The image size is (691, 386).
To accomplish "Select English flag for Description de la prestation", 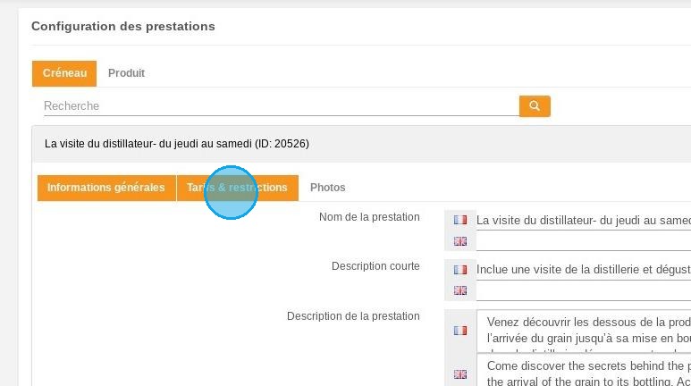I will tap(460, 374).
